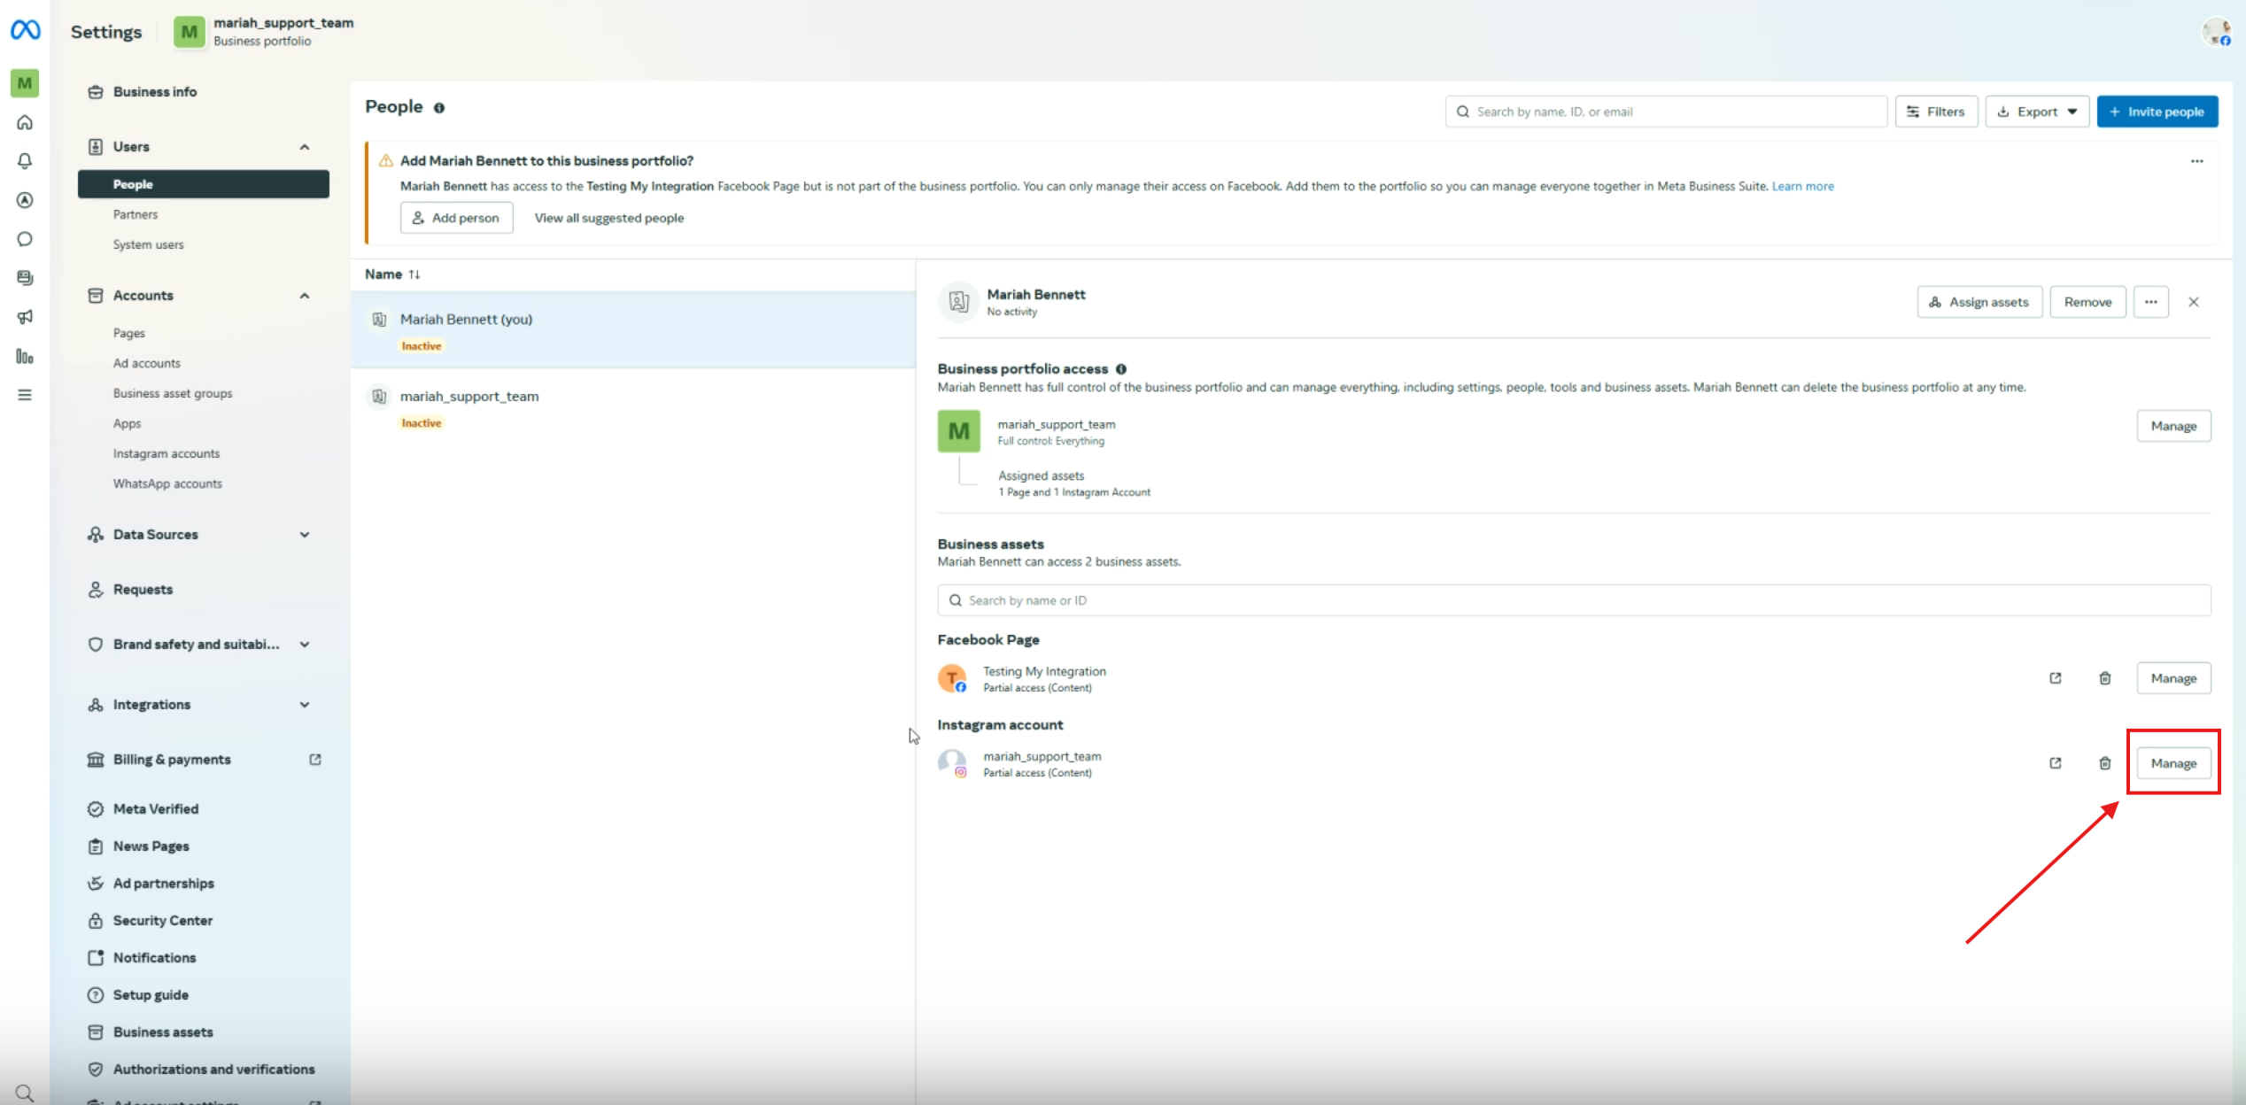Open Apps under Accounts
The image size is (2246, 1105).
tap(127, 423)
